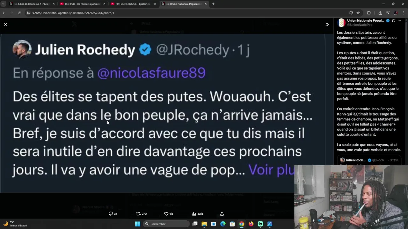Open view analytics icon showing 43 k
The height and width of the screenshot is (229, 408).
(x=198, y=214)
